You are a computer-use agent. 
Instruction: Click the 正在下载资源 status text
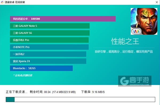click(17, 92)
